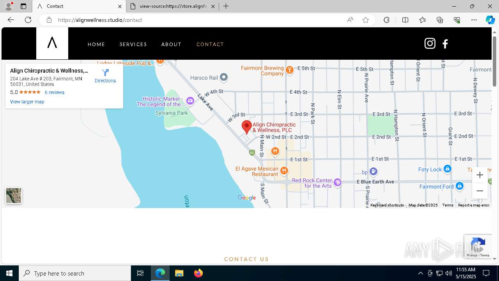Screen dimensions: 499x281
Task: Click the Align logo in header
Action: coord(52,43)
